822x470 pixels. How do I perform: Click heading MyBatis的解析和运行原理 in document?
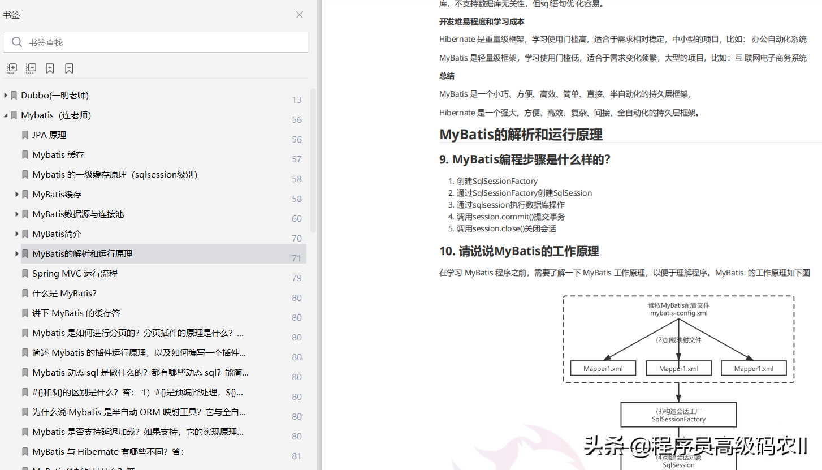tap(521, 135)
